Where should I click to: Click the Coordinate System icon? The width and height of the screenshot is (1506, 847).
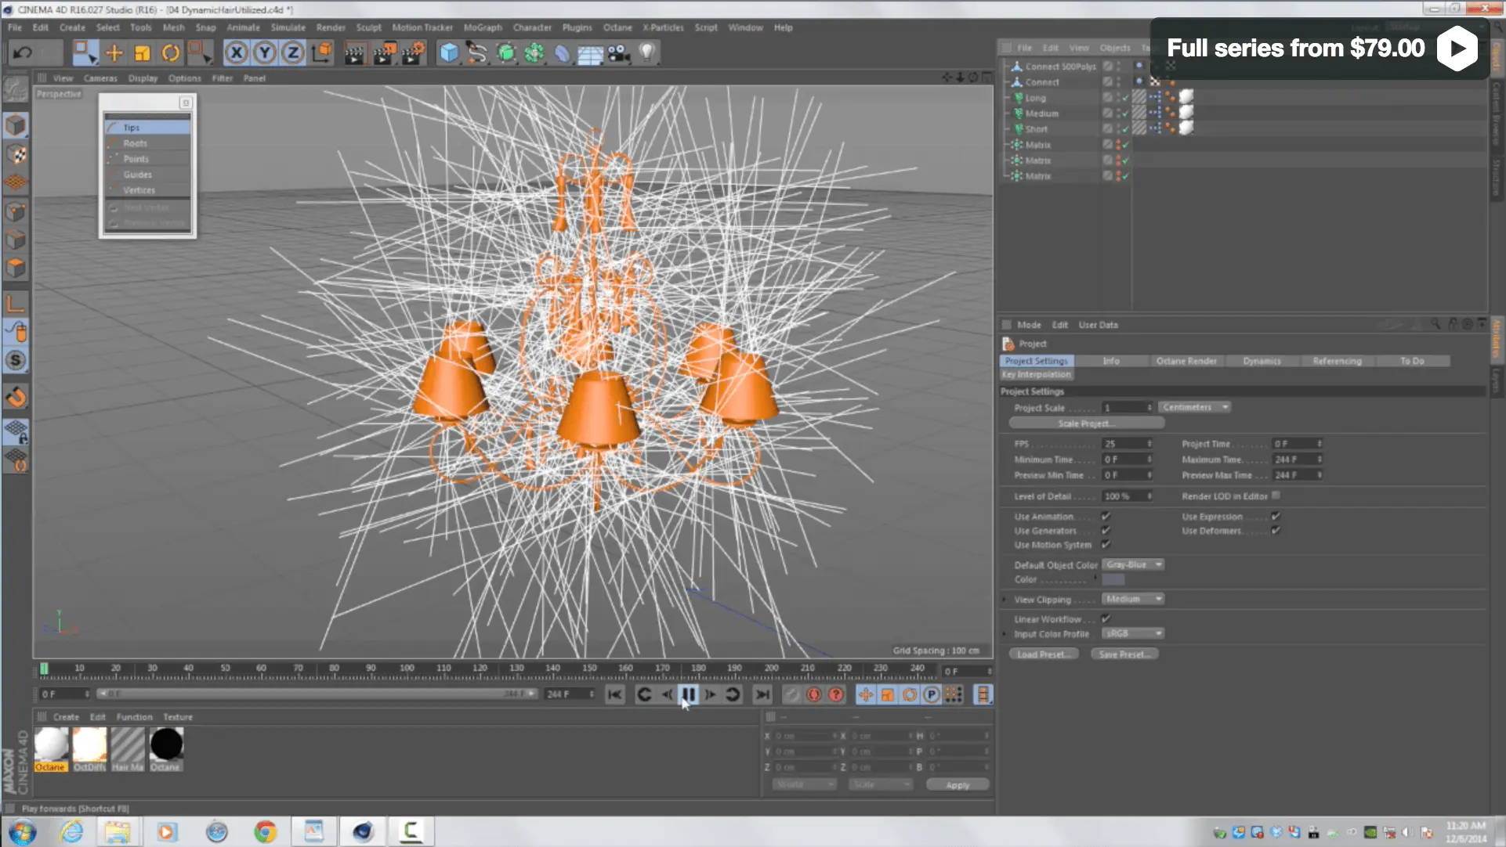(x=321, y=53)
